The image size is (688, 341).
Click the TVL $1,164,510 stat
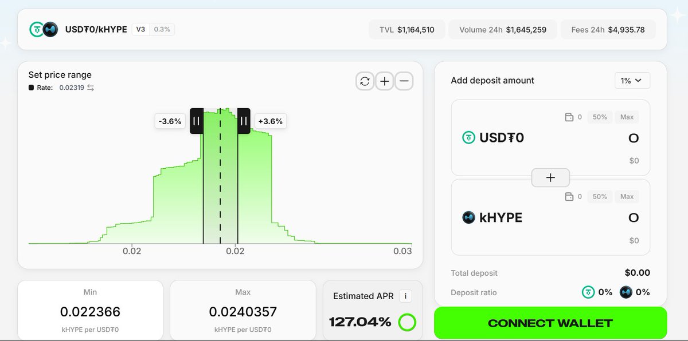pyautogui.click(x=407, y=30)
